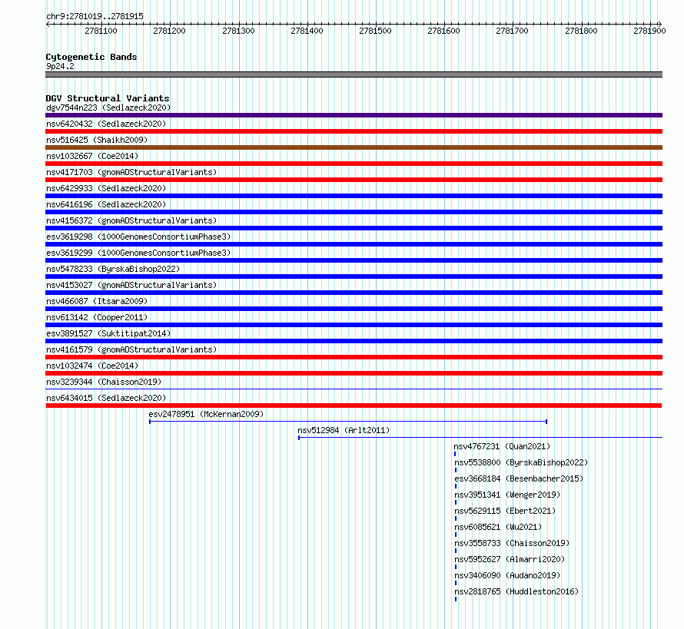684x629 pixels.
Task: Select nsv512984 (Arlt2011) label
Action: [x=344, y=430]
